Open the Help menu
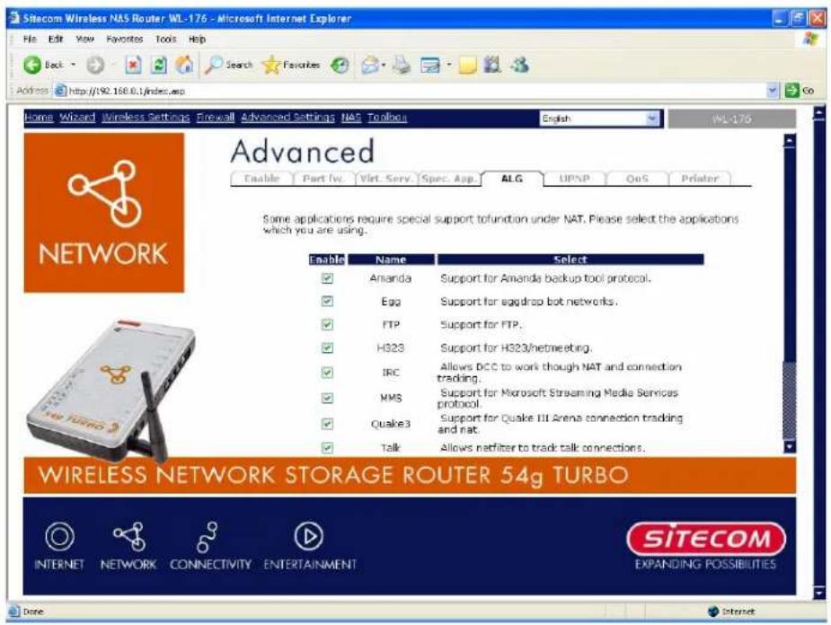 pos(197,40)
